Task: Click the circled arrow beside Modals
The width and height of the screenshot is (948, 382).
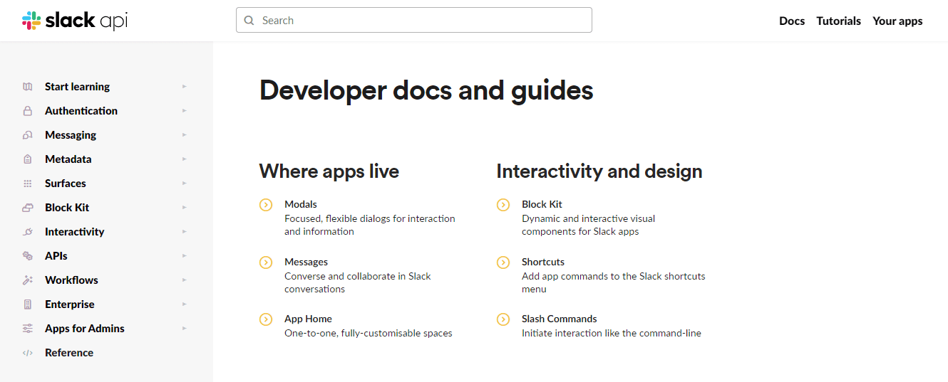Action: [266, 205]
